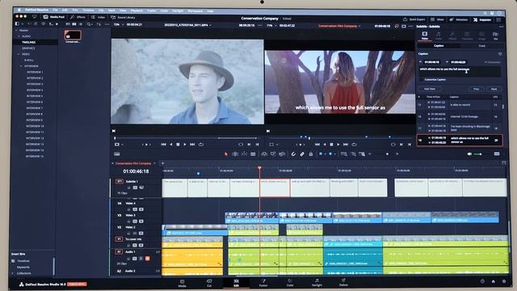Switch to the Fusion page
This screenshot has width=517, height=291.
tap(263, 283)
